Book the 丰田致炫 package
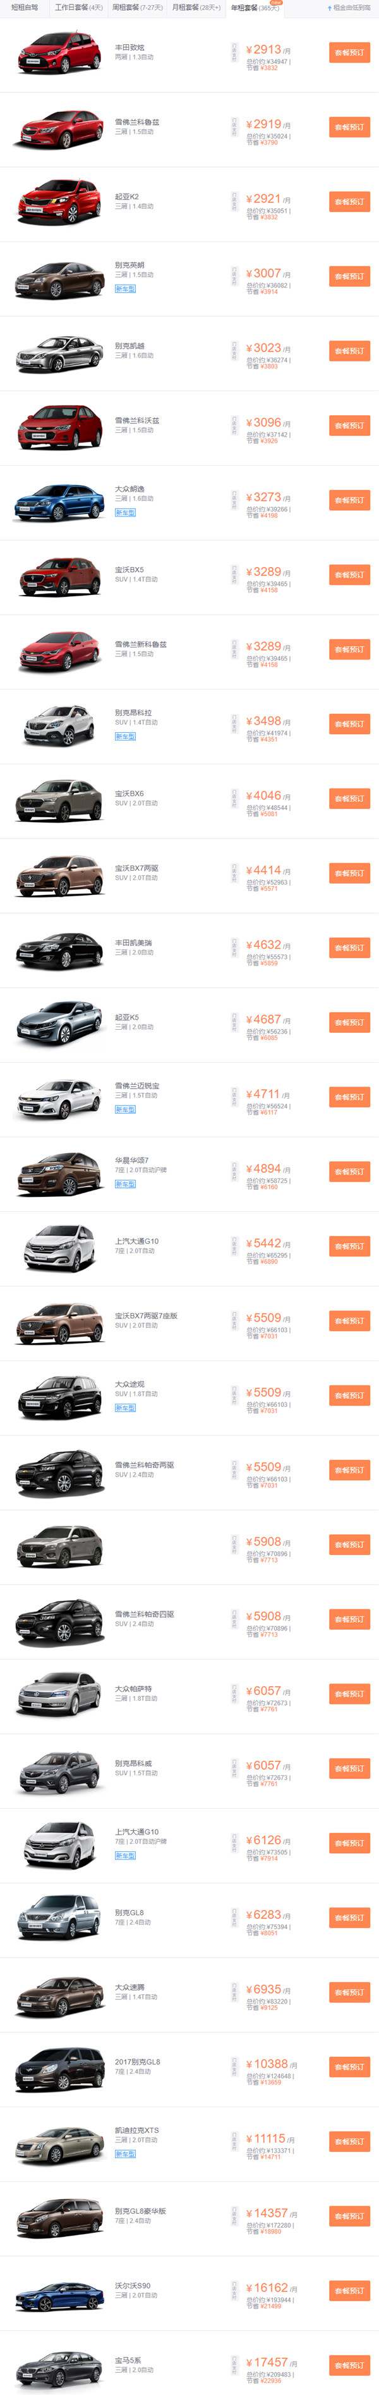The width and height of the screenshot is (379, 2405). click(349, 53)
